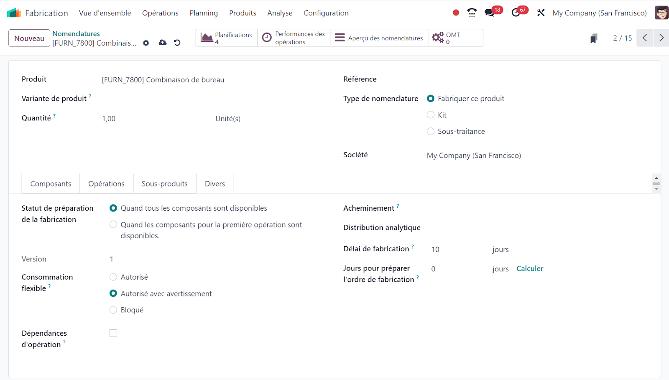Click the bookmark icon near pager

(593, 38)
